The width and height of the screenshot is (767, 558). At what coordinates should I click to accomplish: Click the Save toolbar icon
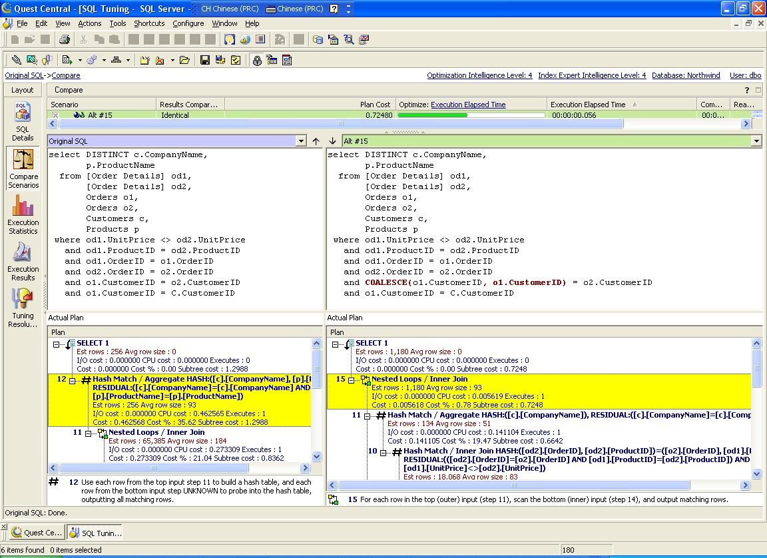click(204, 60)
